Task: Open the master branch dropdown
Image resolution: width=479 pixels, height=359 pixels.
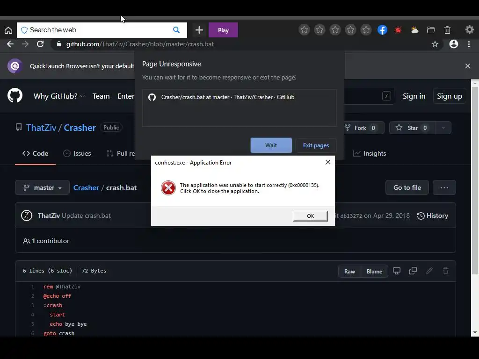Action: (42, 187)
